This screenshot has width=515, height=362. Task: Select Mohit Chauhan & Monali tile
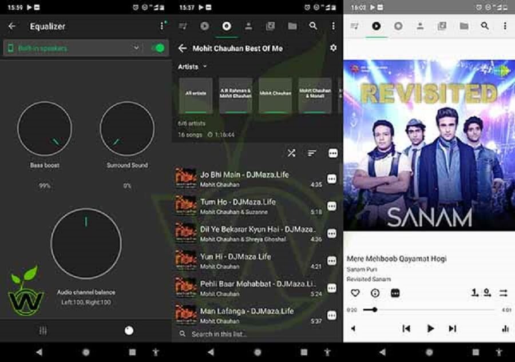(315, 96)
